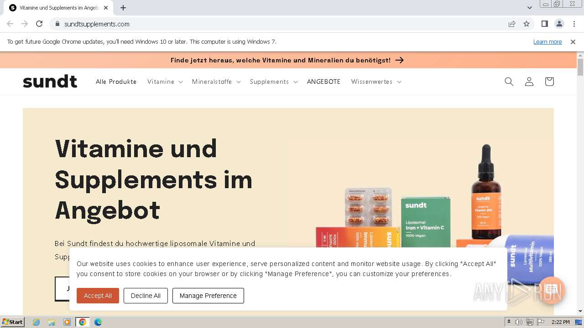Open the orange chat widget bubble
Screen dimensions: 584x328
pos(552,290)
